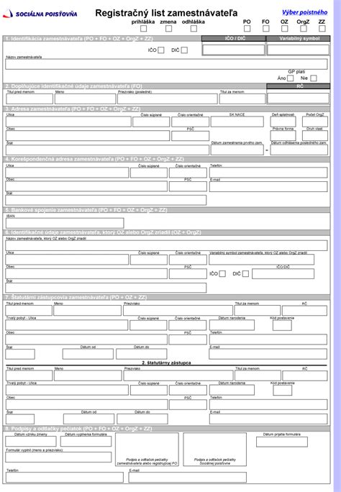Click Meno field in section 2
The image size is (341, 492).
click(x=86, y=99)
